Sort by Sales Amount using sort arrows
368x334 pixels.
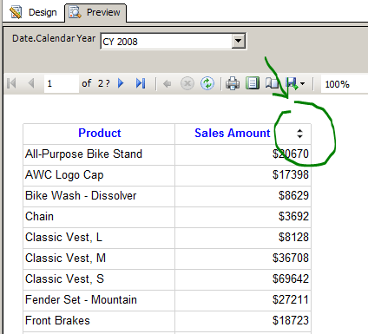pyautogui.click(x=299, y=134)
